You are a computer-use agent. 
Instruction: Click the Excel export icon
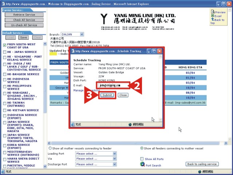point(213,16)
